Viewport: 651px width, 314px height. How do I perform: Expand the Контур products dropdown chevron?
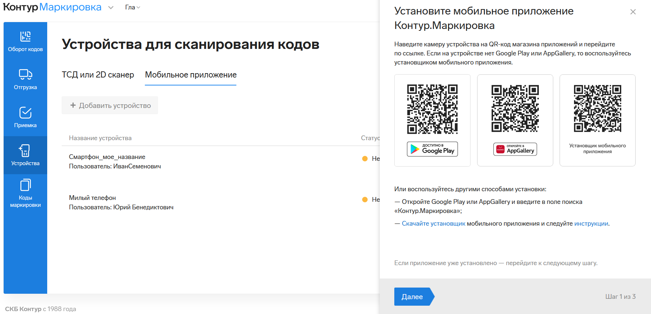pyautogui.click(x=111, y=8)
